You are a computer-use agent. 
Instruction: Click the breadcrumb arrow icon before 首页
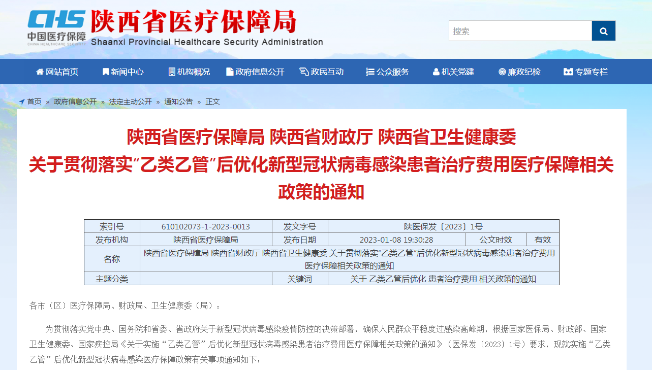[22, 102]
